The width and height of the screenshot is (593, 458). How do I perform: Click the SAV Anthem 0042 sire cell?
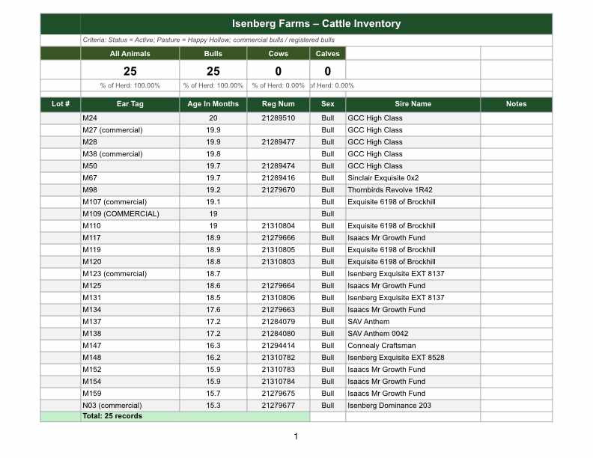[377, 334]
